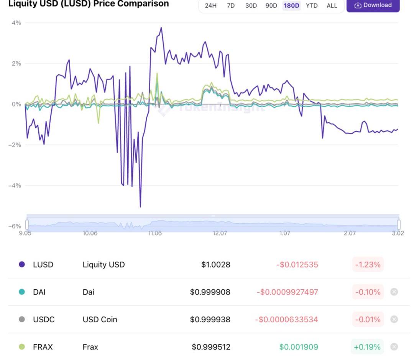Select the 7D time range tab
414x358 pixels.
pyautogui.click(x=231, y=5)
